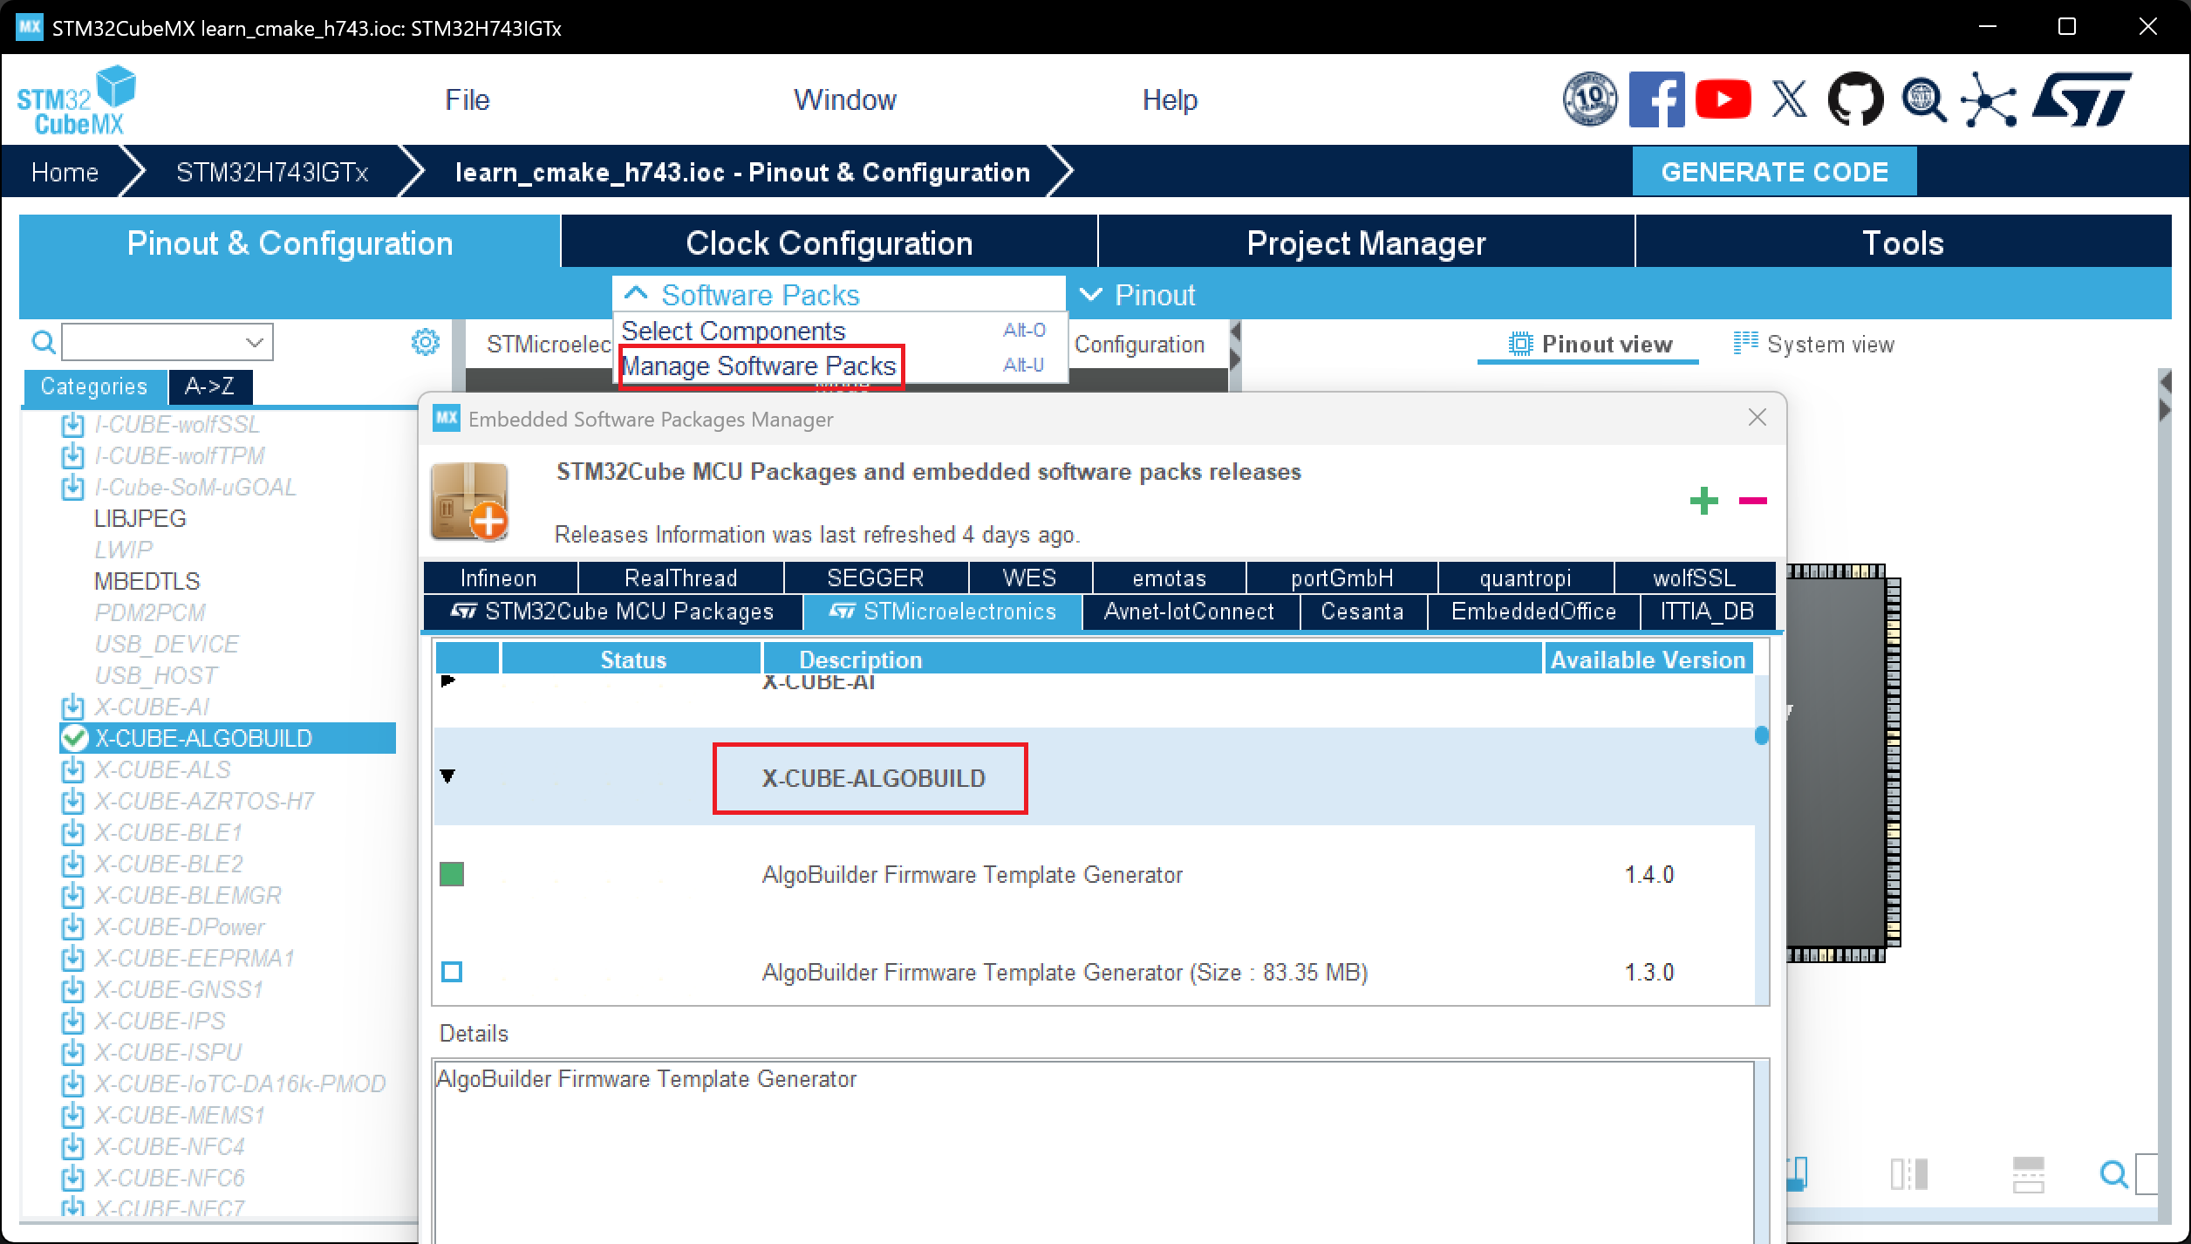Toggle the green AlgoBuilder 1.4.0 checkbox
This screenshot has width=2191, height=1244.
point(452,874)
